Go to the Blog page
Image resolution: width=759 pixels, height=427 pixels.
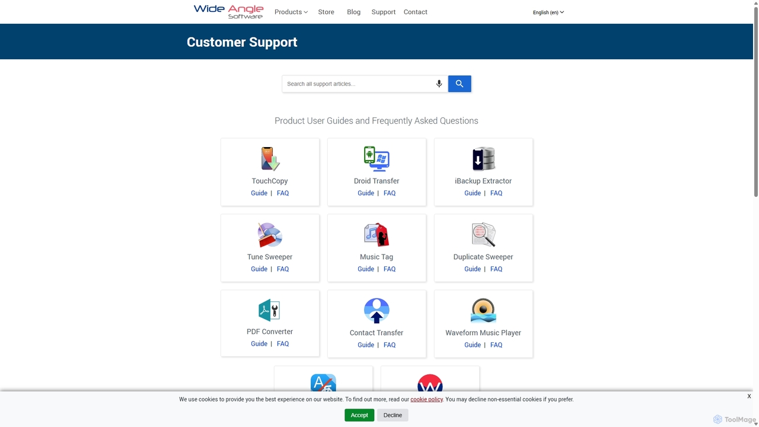coord(353,12)
